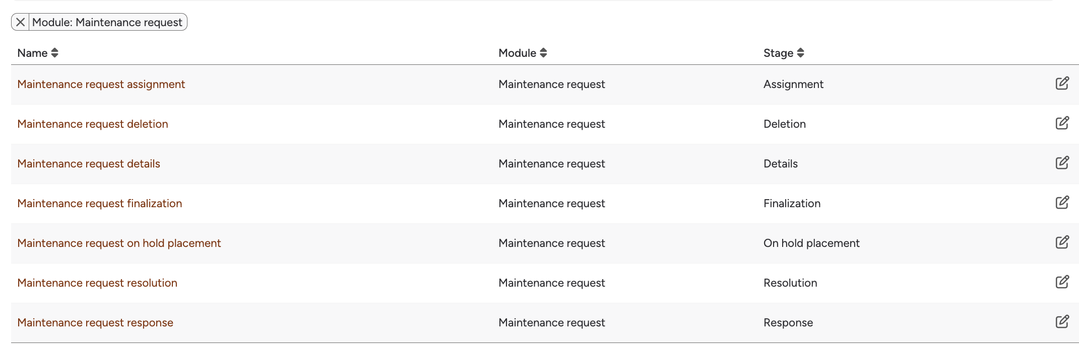Click edit icon for On hold placement
1079x344 pixels.
point(1062,242)
